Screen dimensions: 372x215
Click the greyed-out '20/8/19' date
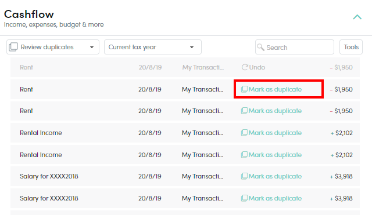(x=150, y=67)
